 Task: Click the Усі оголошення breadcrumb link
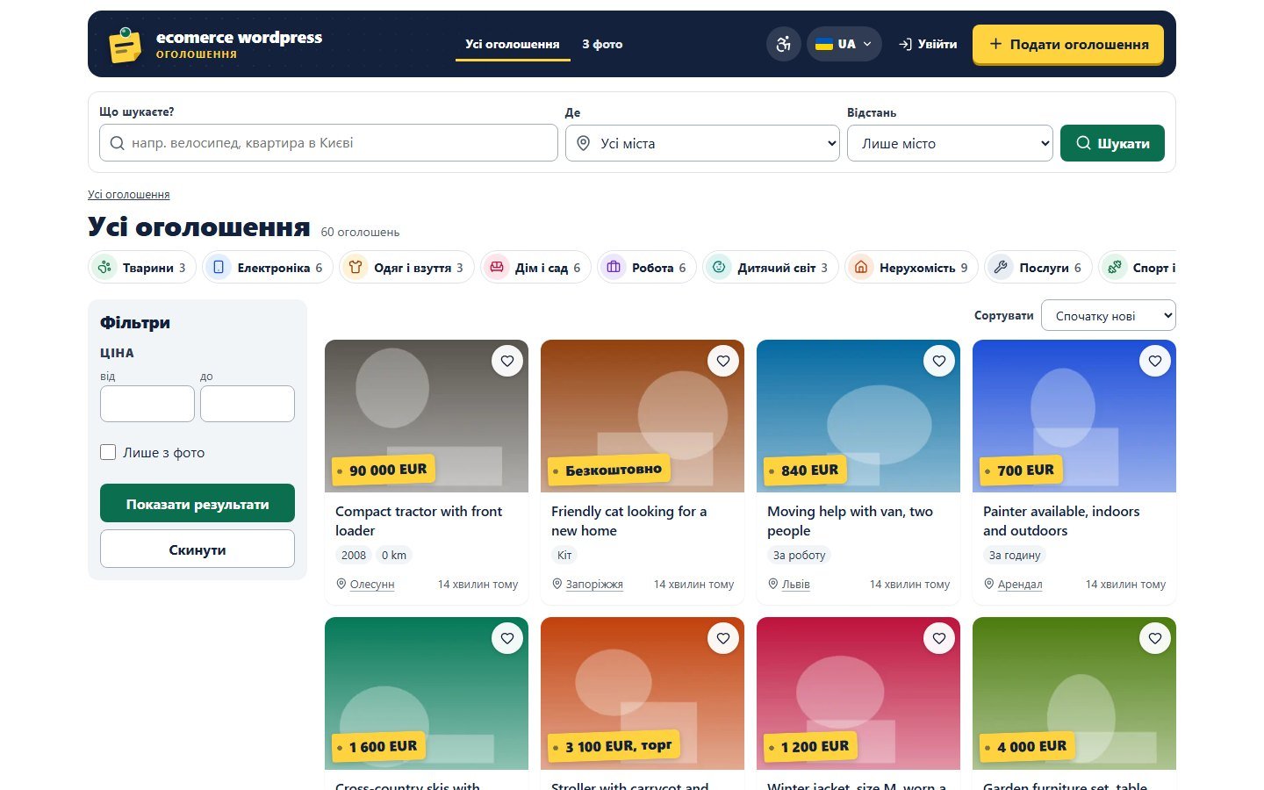tap(129, 195)
